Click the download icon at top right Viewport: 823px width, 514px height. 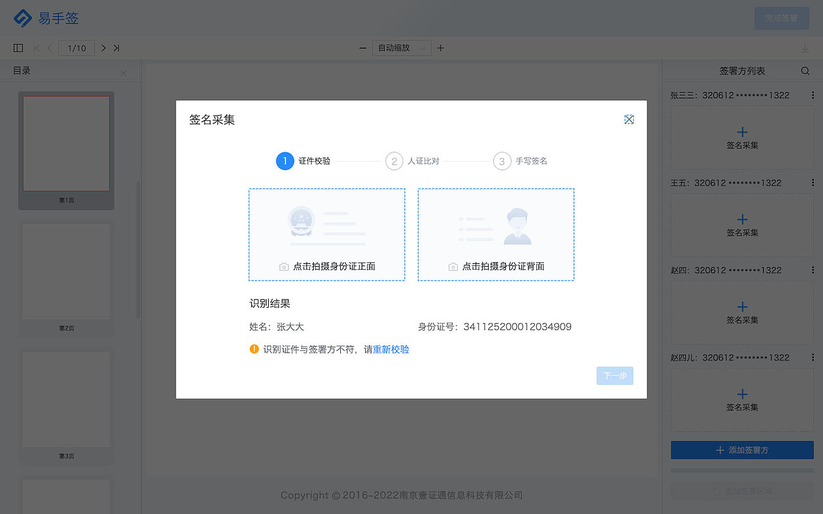(804, 48)
